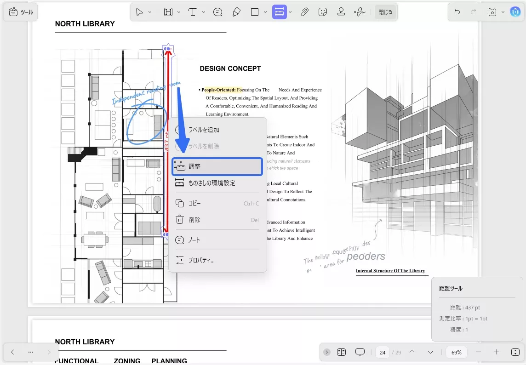This screenshot has height=365, width=526.
Task: Choose 調整 from the context menu
Action: (x=217, y=166)
